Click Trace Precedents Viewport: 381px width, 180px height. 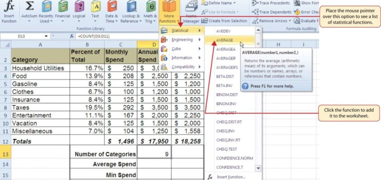(x=271, y=3)
